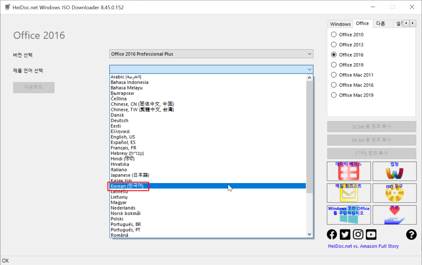
Task: Collapse the product language dropdown arrow
Action: pos(310,69)
